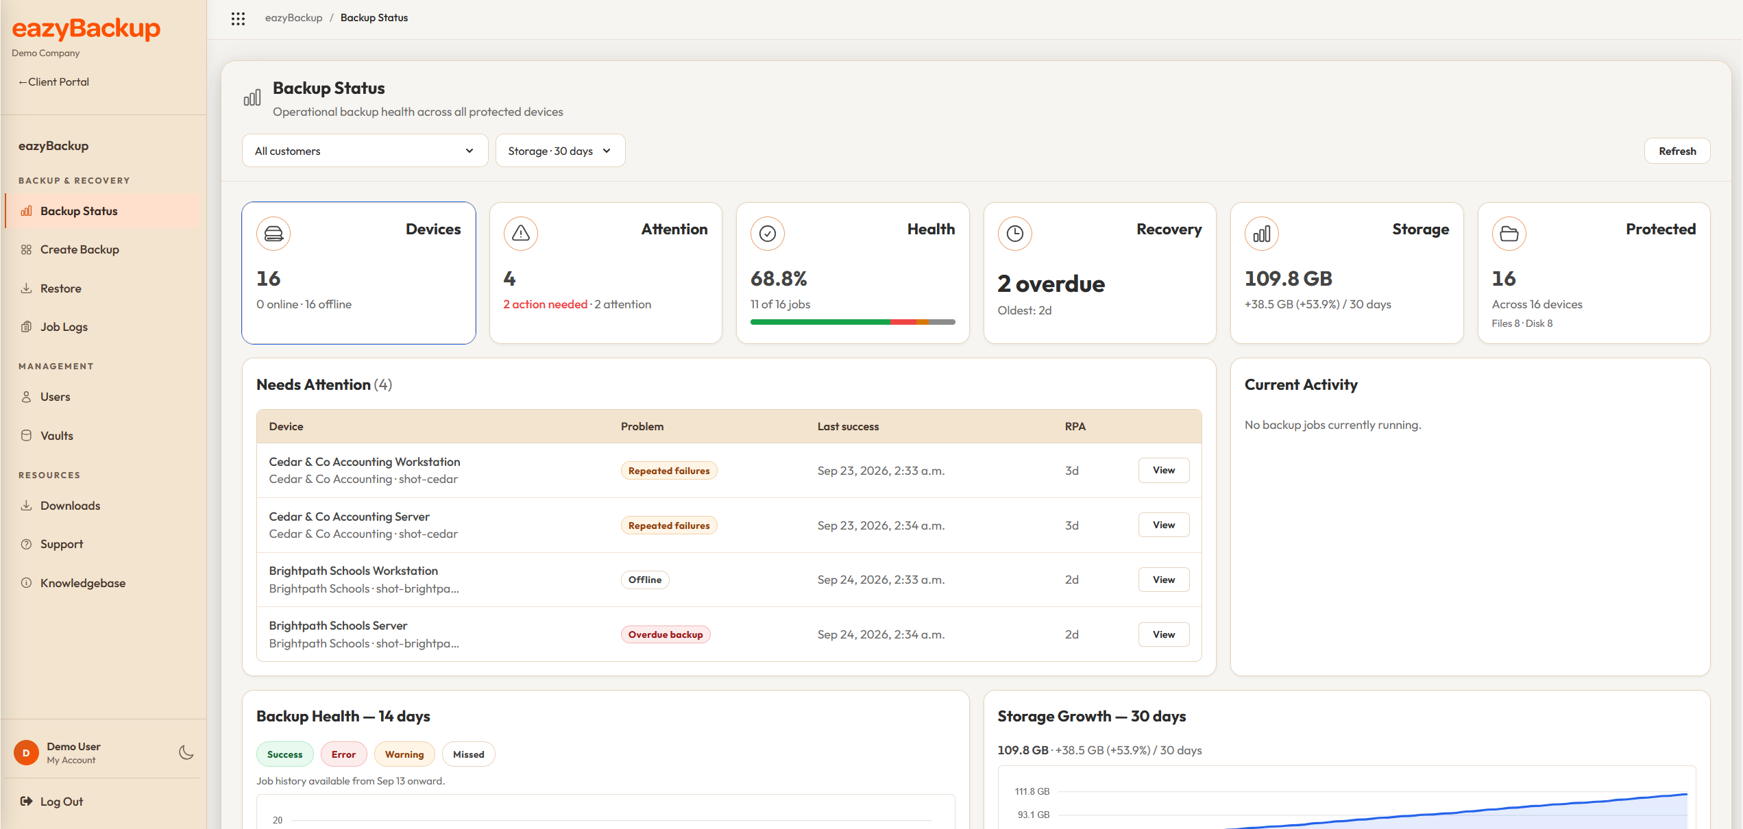This screenshot has width=1743, height=829.
Task: Click the Log Out arrow icon
Action: tap(27, 801)
